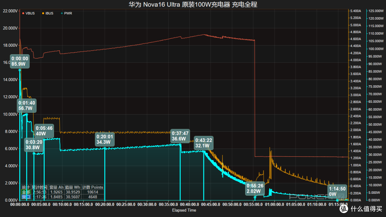The image size is (386, 217).
Task: Click the chart title 华为 Nova16 Ultra
Action: point(154,4)
